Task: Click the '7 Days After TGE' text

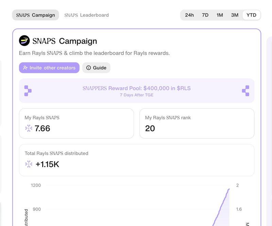Action: [137, 95]
